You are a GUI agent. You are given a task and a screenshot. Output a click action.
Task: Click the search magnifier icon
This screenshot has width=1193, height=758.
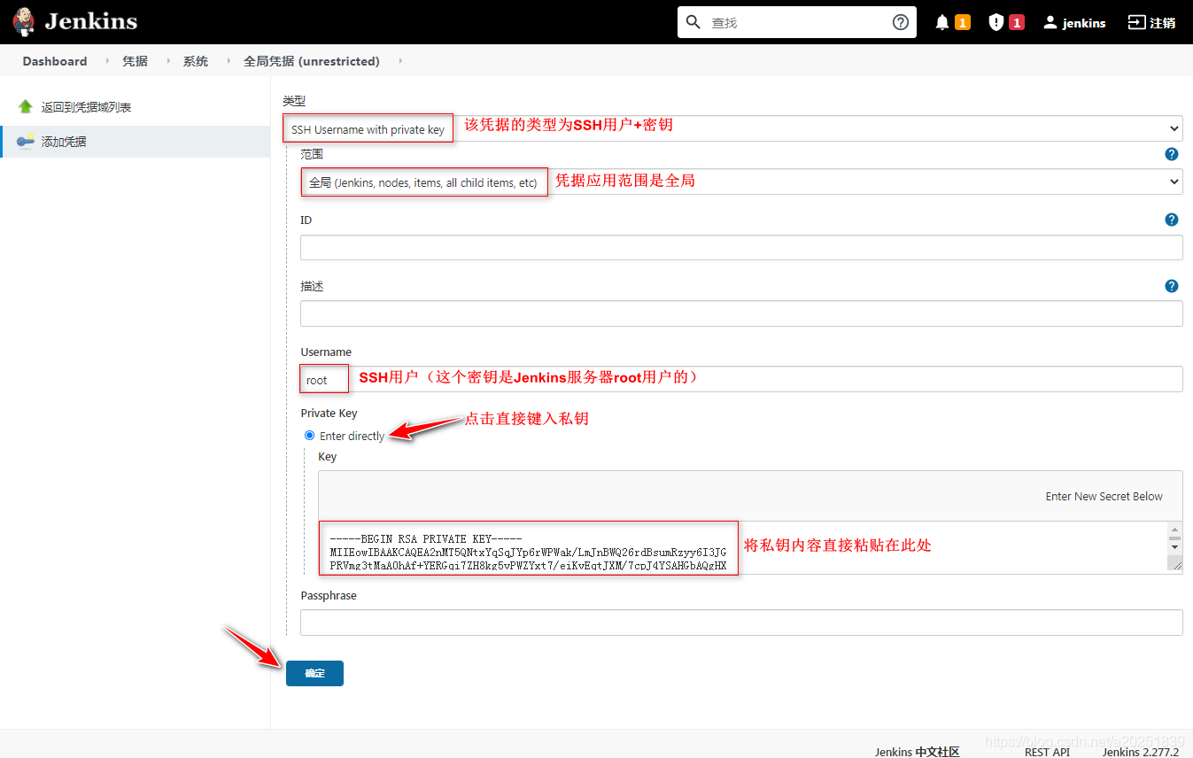tap(693, 22)
